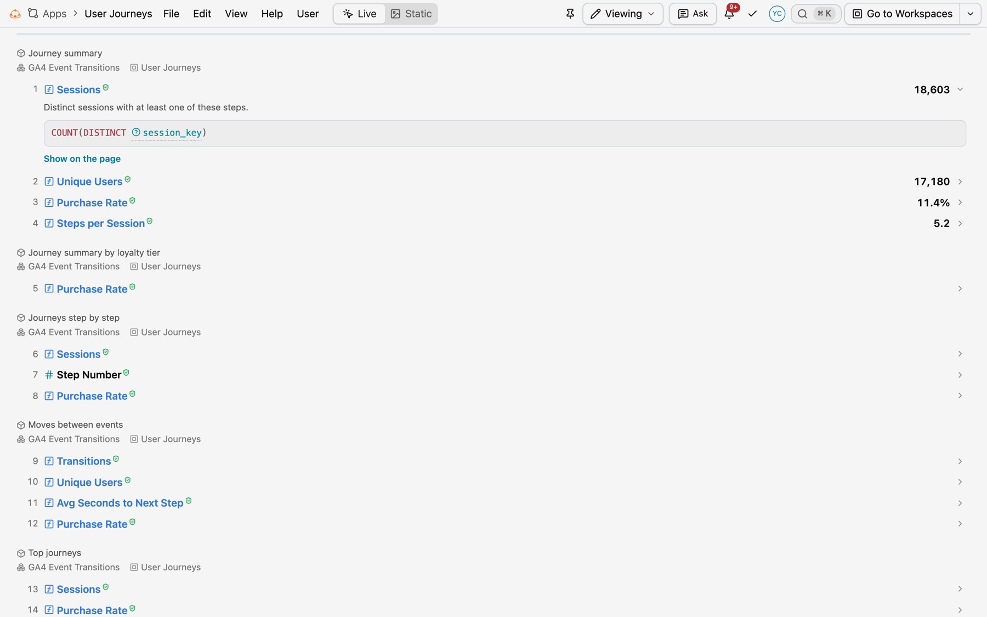Click User Journeys tag under Journey summary

tap(166, 67)
